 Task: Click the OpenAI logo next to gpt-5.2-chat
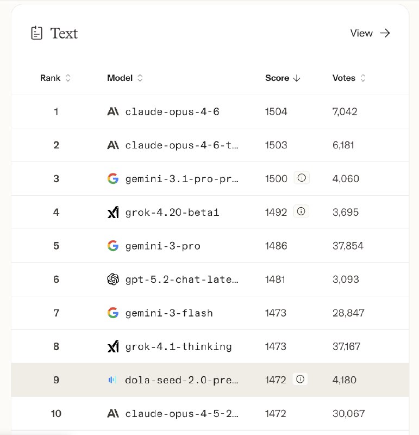coord(113,279)
